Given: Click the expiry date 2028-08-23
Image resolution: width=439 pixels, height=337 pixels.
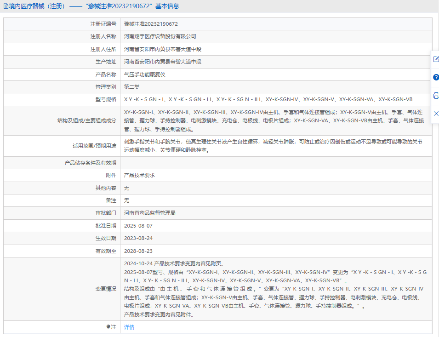Looking at the screenshot, I should [138, 251].
